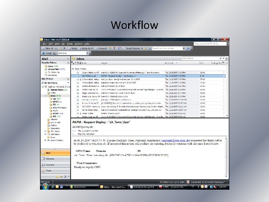Image resolution: width=269 pixels, height=202 pixels.
Task: Open the Documents taskbar button
Action: click(84, 187)
